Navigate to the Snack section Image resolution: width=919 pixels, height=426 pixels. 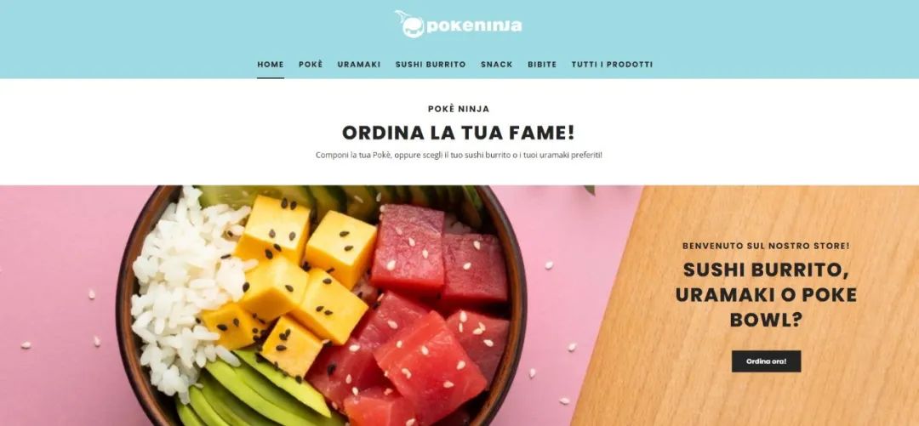pyautogui.click(x=497, y=65)
